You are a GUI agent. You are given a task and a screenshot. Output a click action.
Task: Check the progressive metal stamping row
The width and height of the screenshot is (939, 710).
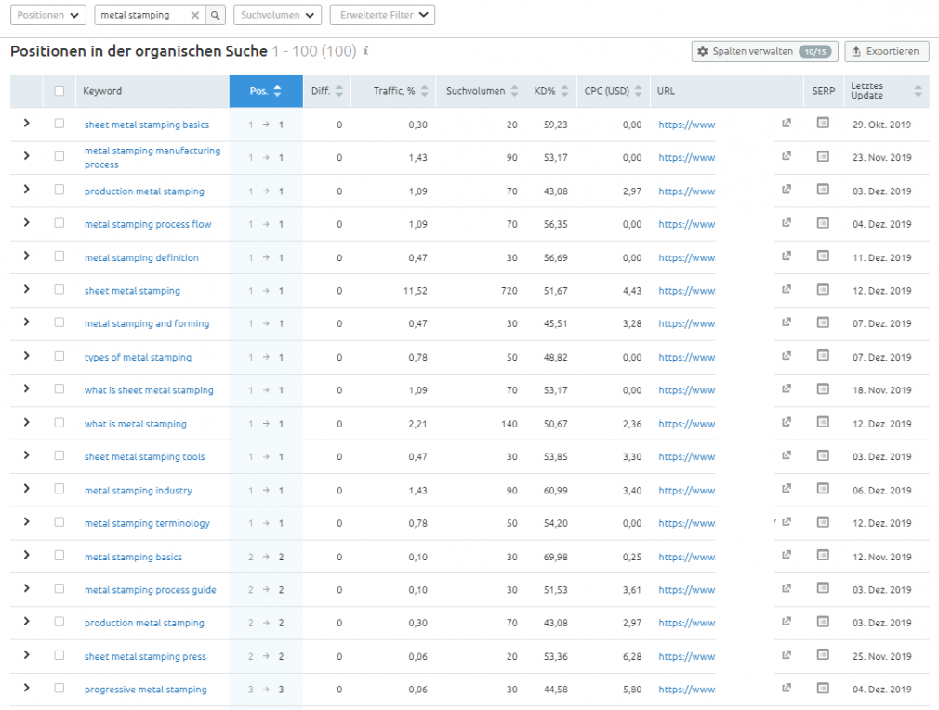(x=59, y=688)
